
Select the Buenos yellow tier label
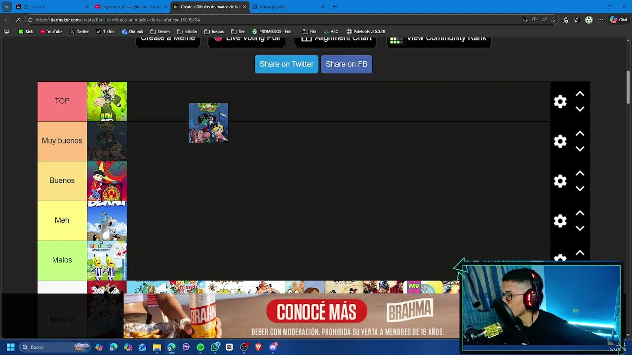pyautogui.click(x=62, y=181)
